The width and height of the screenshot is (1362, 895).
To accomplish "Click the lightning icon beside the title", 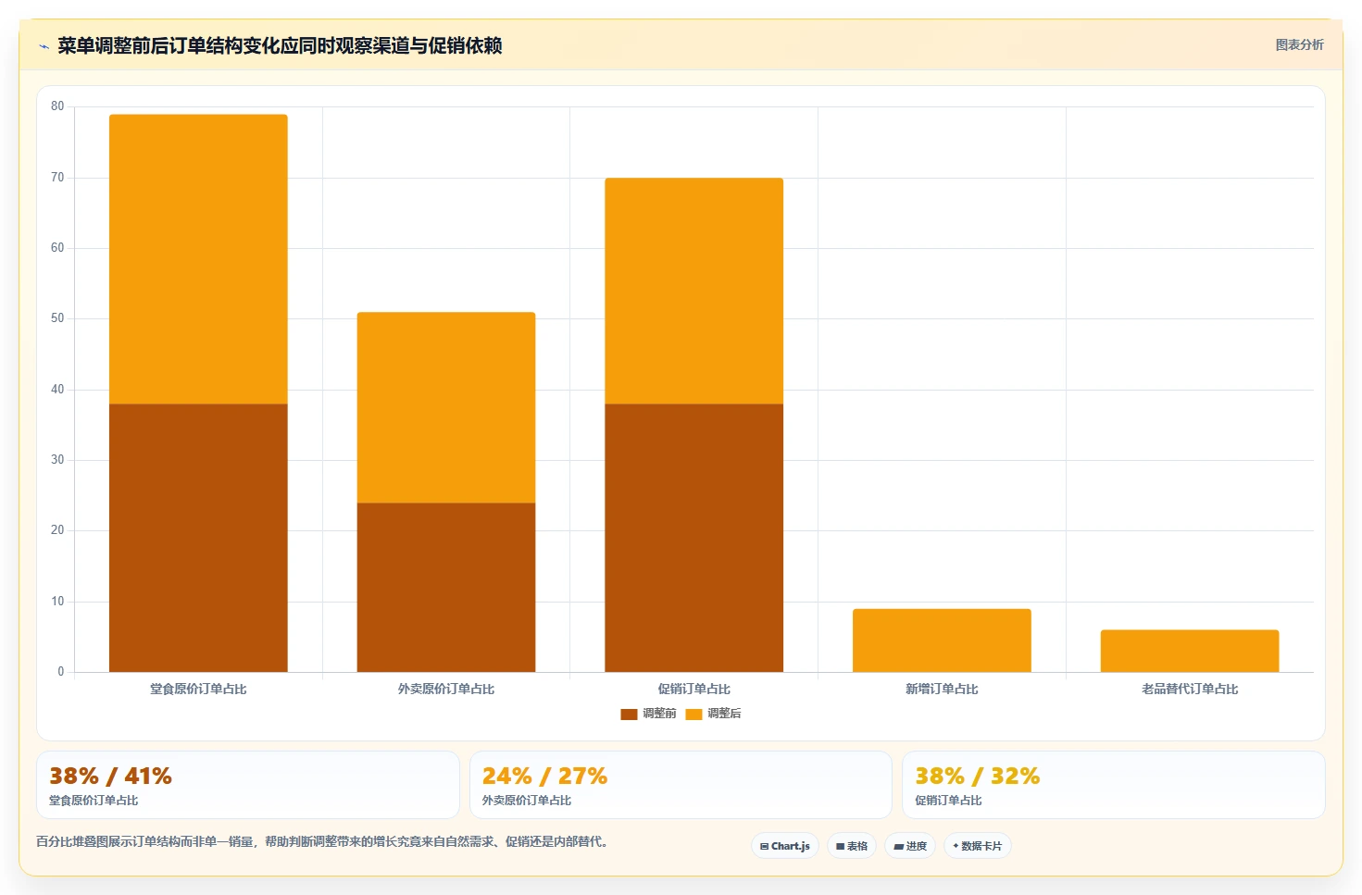I will (44, 46).
